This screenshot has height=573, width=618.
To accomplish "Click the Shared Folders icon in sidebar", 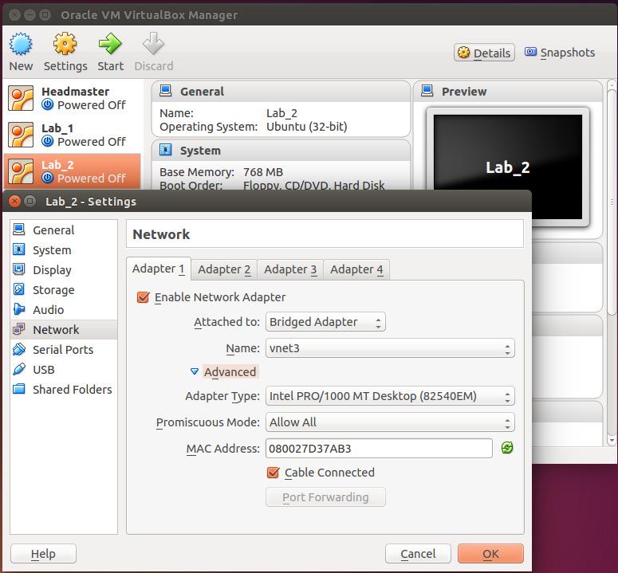I will tap(19, 389).
